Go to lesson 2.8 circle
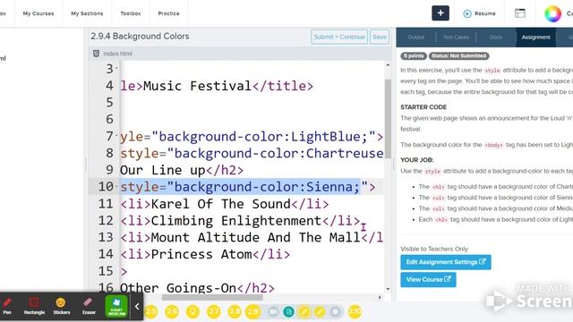Screen dimensions: 573x322 coord(235,312)
